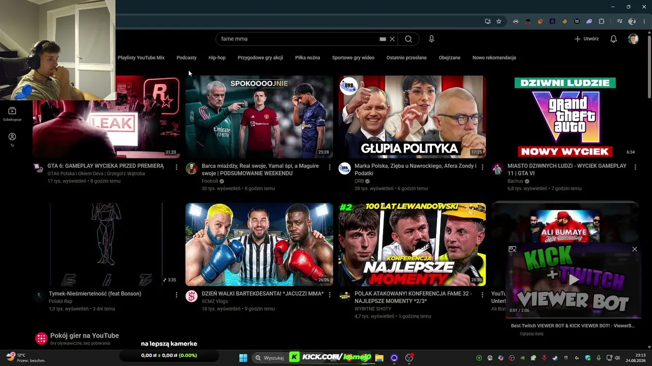Screen dimensions: 652x366
Task: Open the Windows Start menu
Action: pos(243,358)
